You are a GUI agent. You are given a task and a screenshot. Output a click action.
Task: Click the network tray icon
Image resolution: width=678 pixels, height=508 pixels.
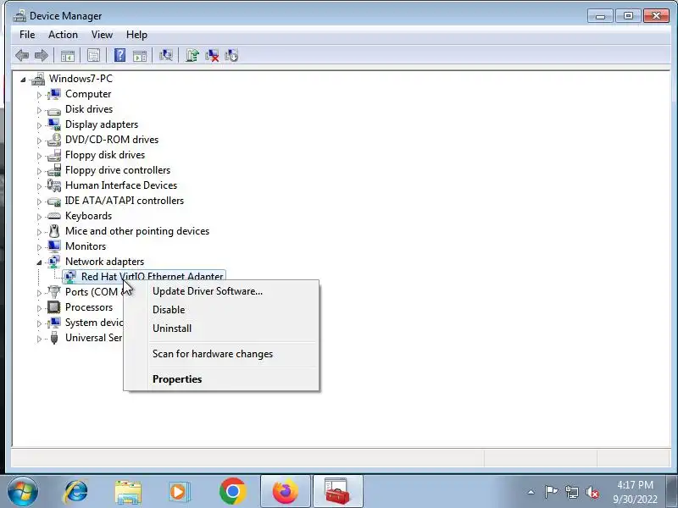[571, 492]
